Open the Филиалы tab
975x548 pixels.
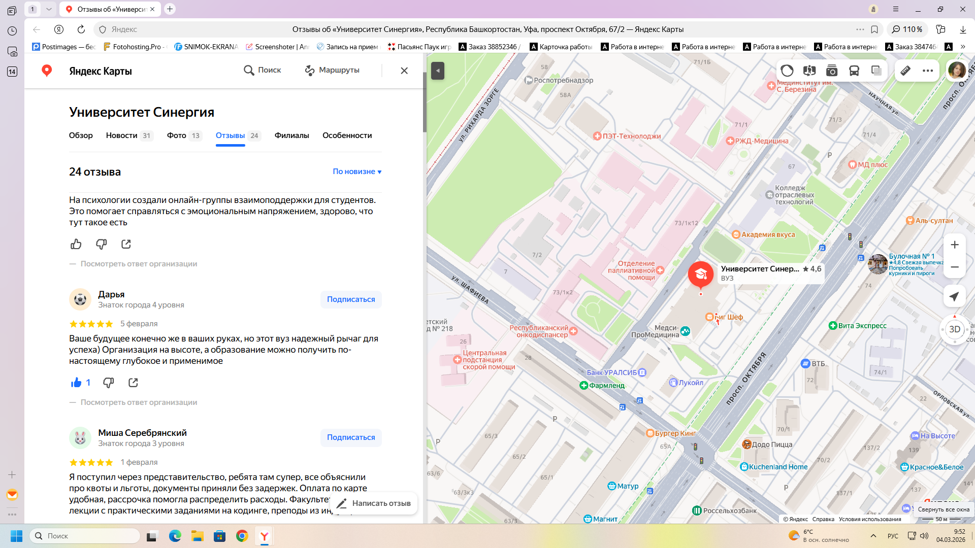tap(291, 135)
